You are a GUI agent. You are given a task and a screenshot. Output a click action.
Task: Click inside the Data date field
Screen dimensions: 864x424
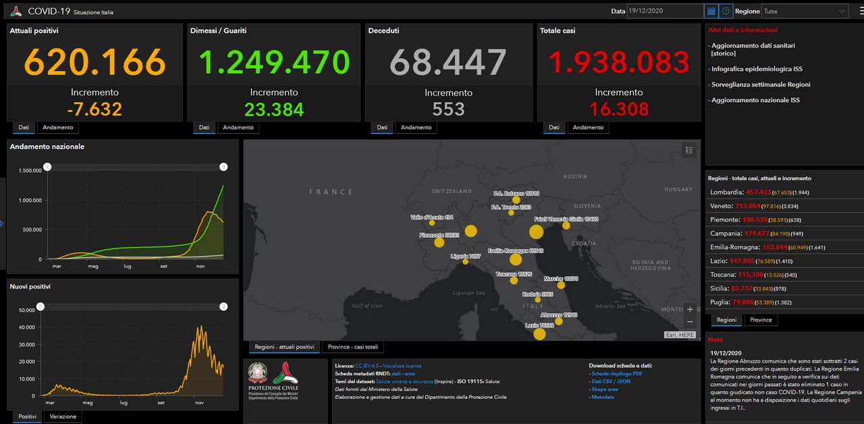pos(665,11)
